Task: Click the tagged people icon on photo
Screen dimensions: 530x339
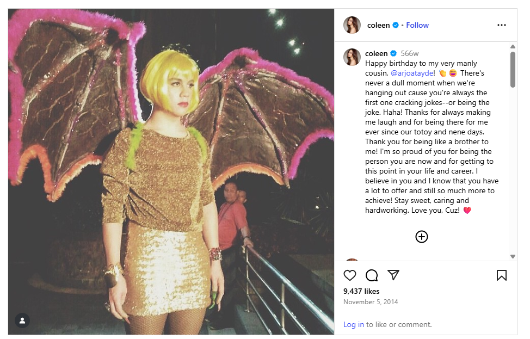Action: (x=22, y=320)
